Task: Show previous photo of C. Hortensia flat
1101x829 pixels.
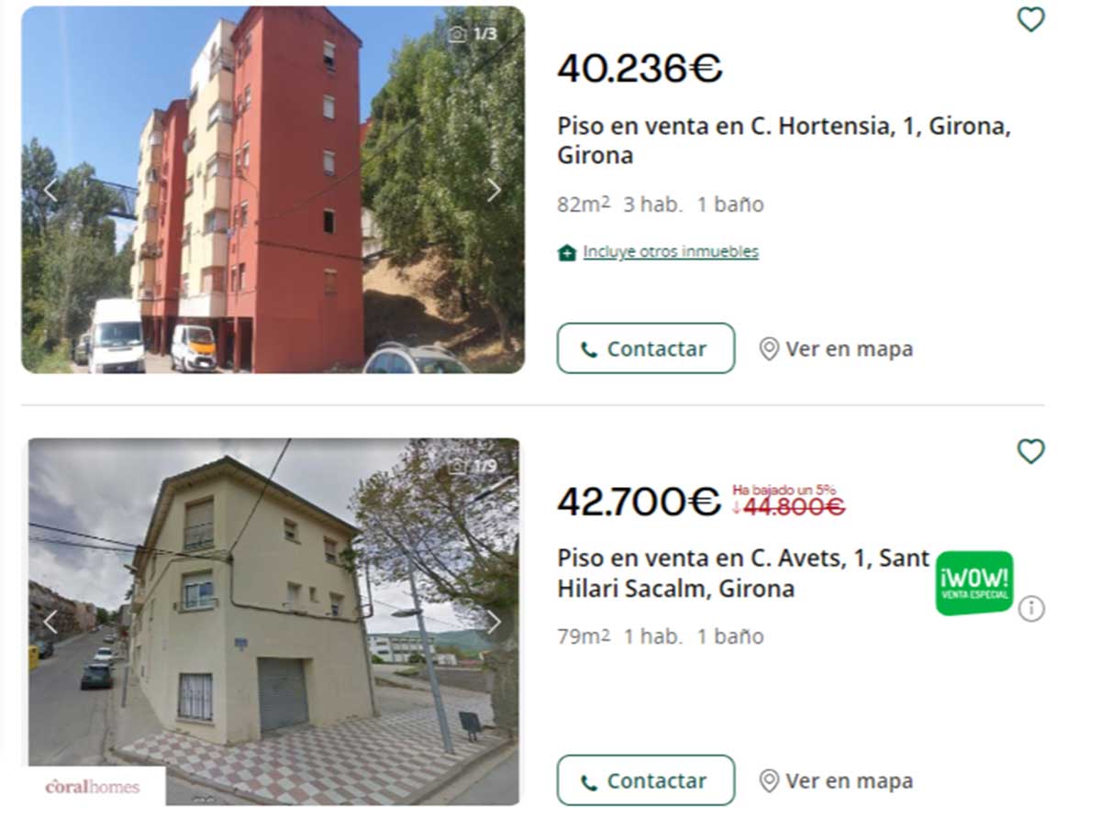Action: coord(50,190)
